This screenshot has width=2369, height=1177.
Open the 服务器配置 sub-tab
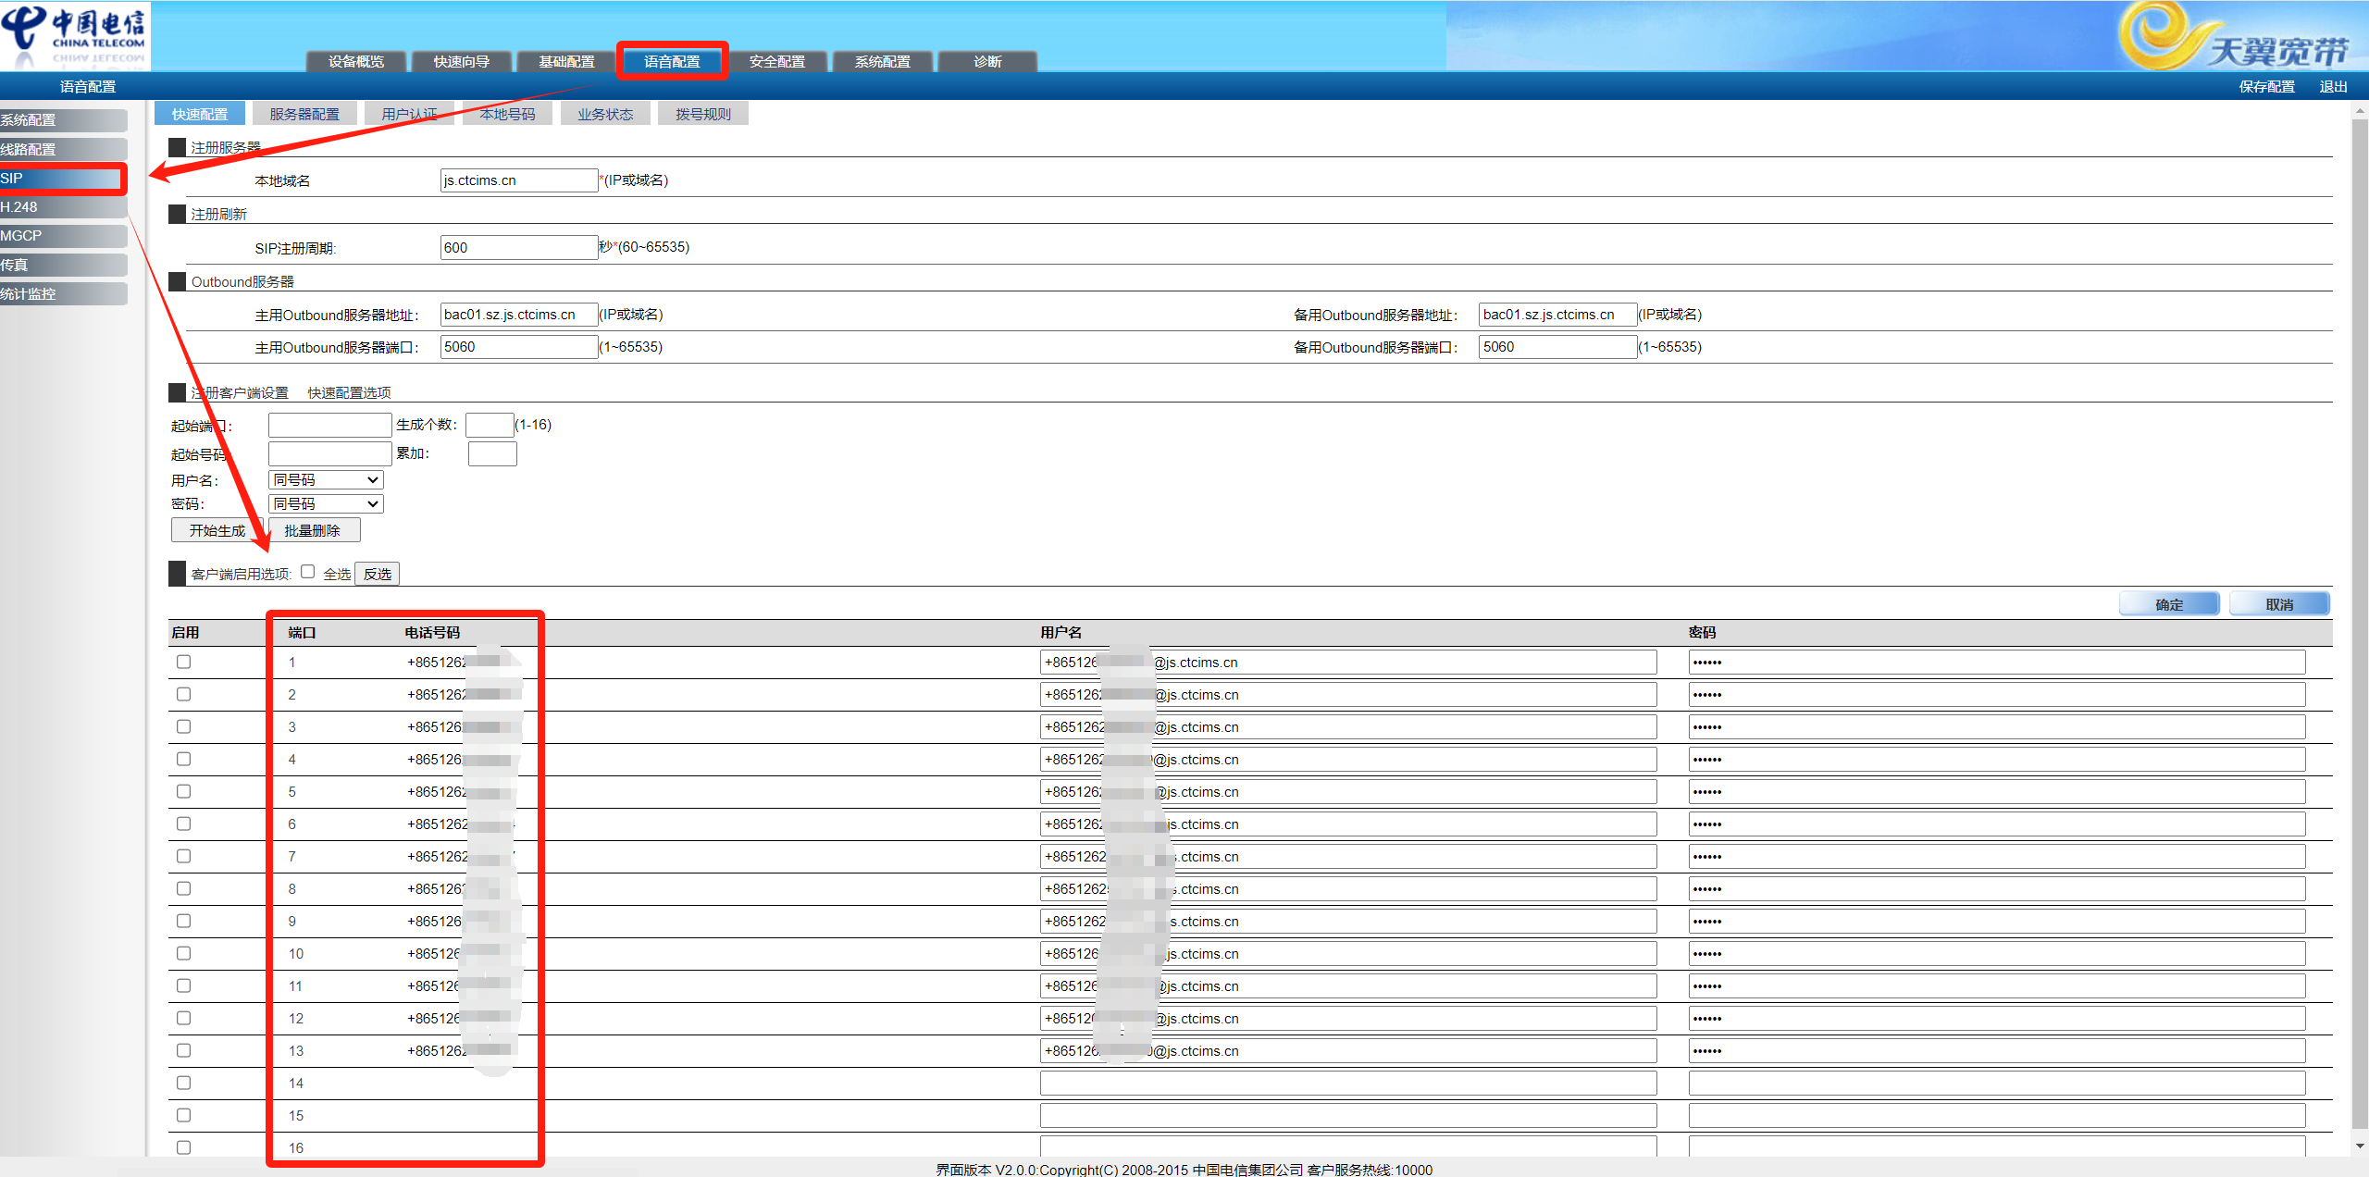(304, 114)
